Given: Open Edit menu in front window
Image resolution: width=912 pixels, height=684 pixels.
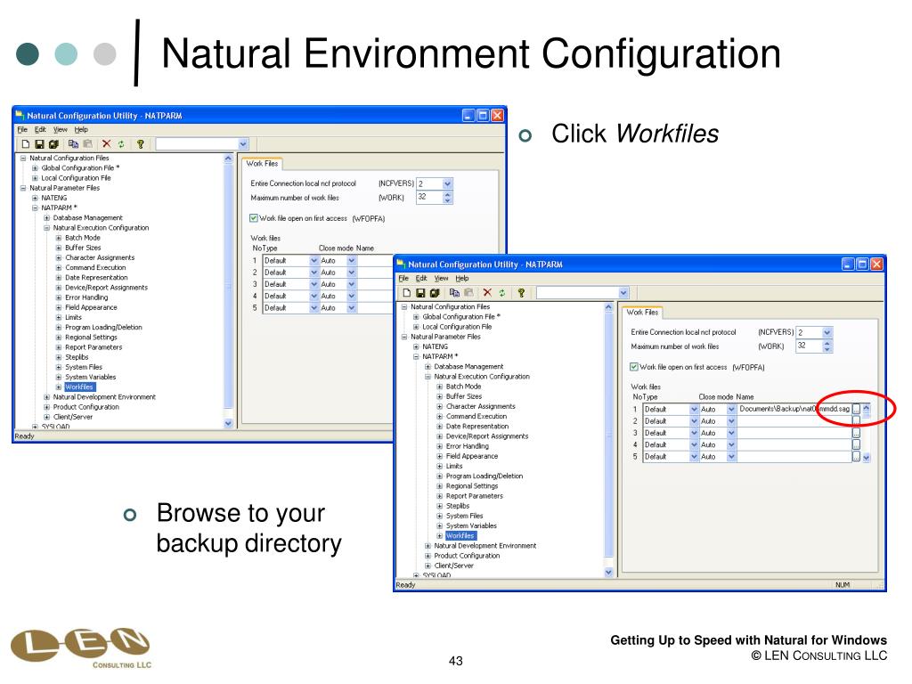Looking at the screenshot, I should coord(421,278).
